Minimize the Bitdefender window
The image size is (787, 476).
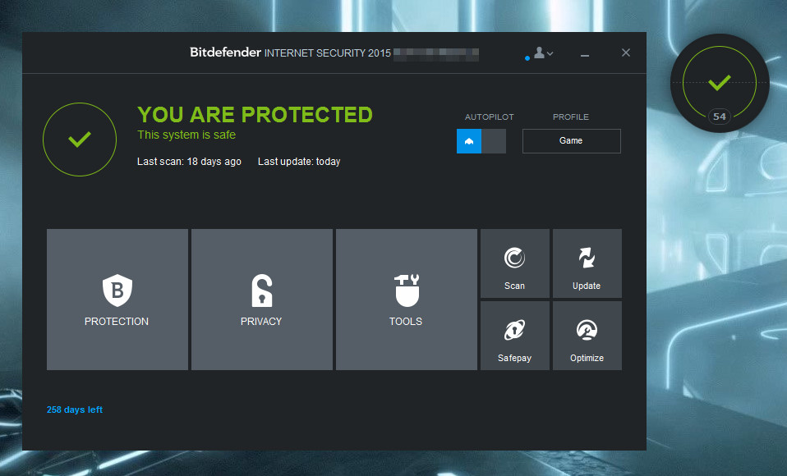click(585, 53)
